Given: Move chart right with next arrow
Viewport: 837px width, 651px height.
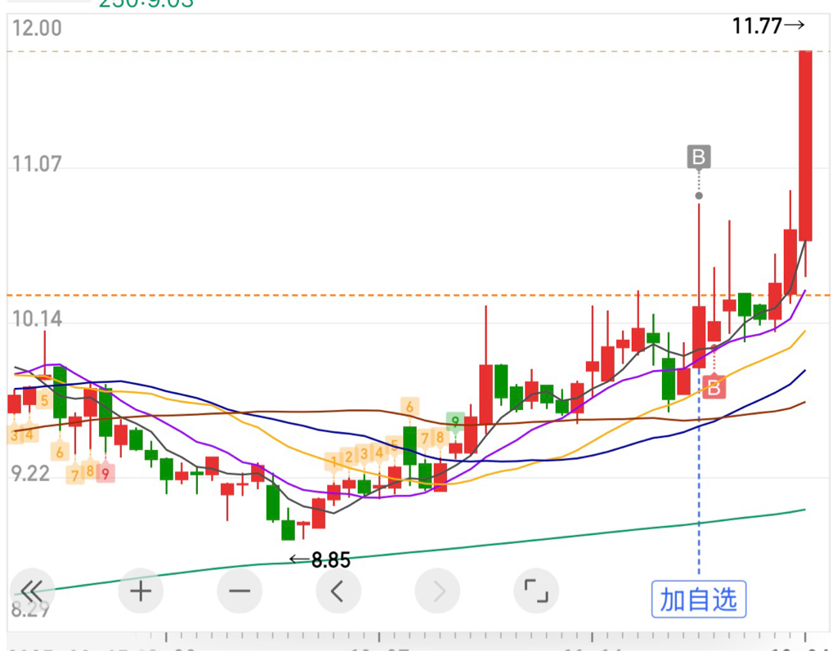Looking at the screenshot, I should (438, 591).
